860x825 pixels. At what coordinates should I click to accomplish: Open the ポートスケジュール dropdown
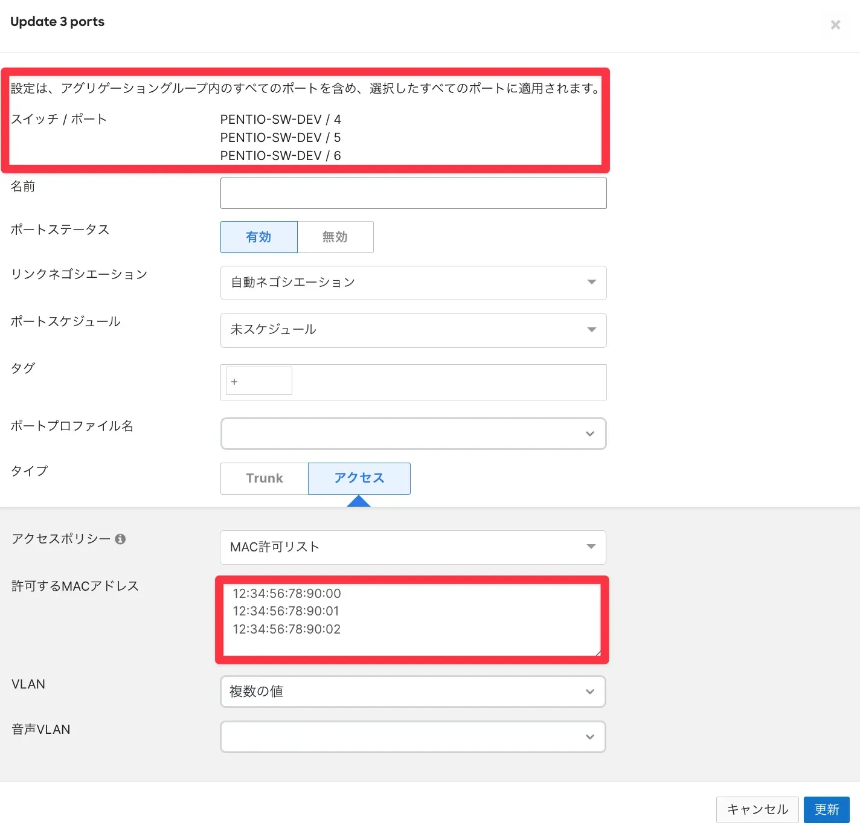413,330
